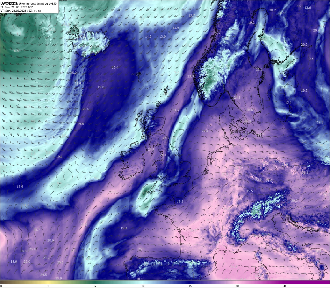Click the map value '13.5' over the English Channel
This screenshot has height=288, width=330.
tap(180, 201)
